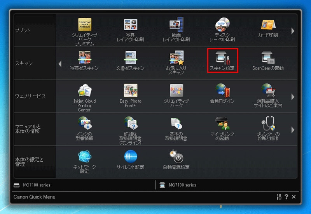The width and height of the screenshot is (311, 214).
Task: Select the スキャン category
Action: click(x=35, y=63)
